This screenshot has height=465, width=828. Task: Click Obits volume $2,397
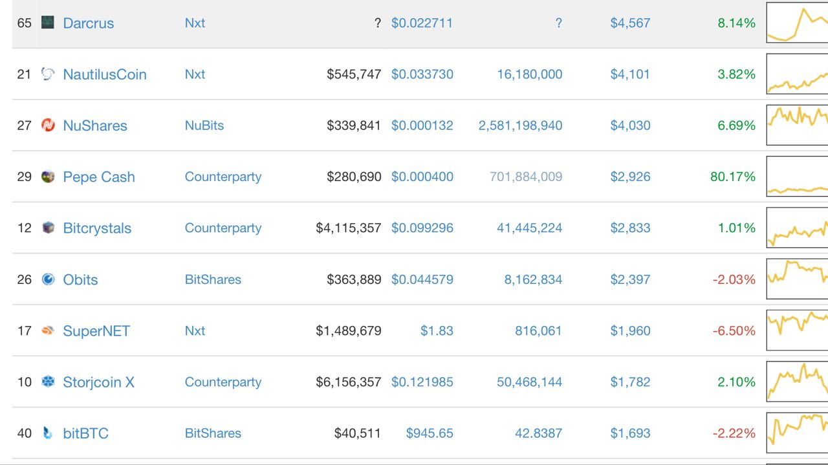631,279
